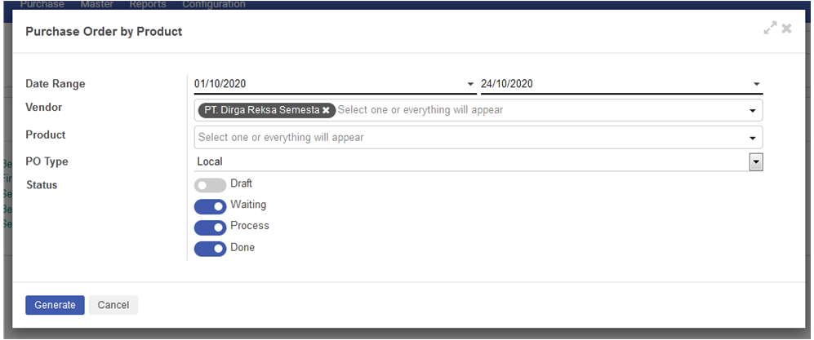The width and height of the screenshot is (814, 340).
Task: Click the Cancel button
Action: (x=113, y=305)
